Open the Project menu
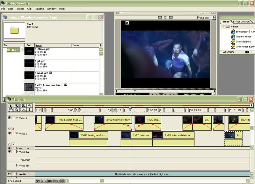The width and height of the screenshot is (255, 184). pyautogui.click(x=20, y=9)
